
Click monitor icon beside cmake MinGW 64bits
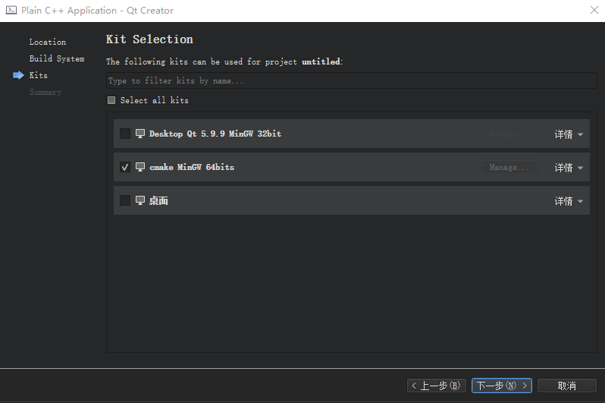[140, 167]
